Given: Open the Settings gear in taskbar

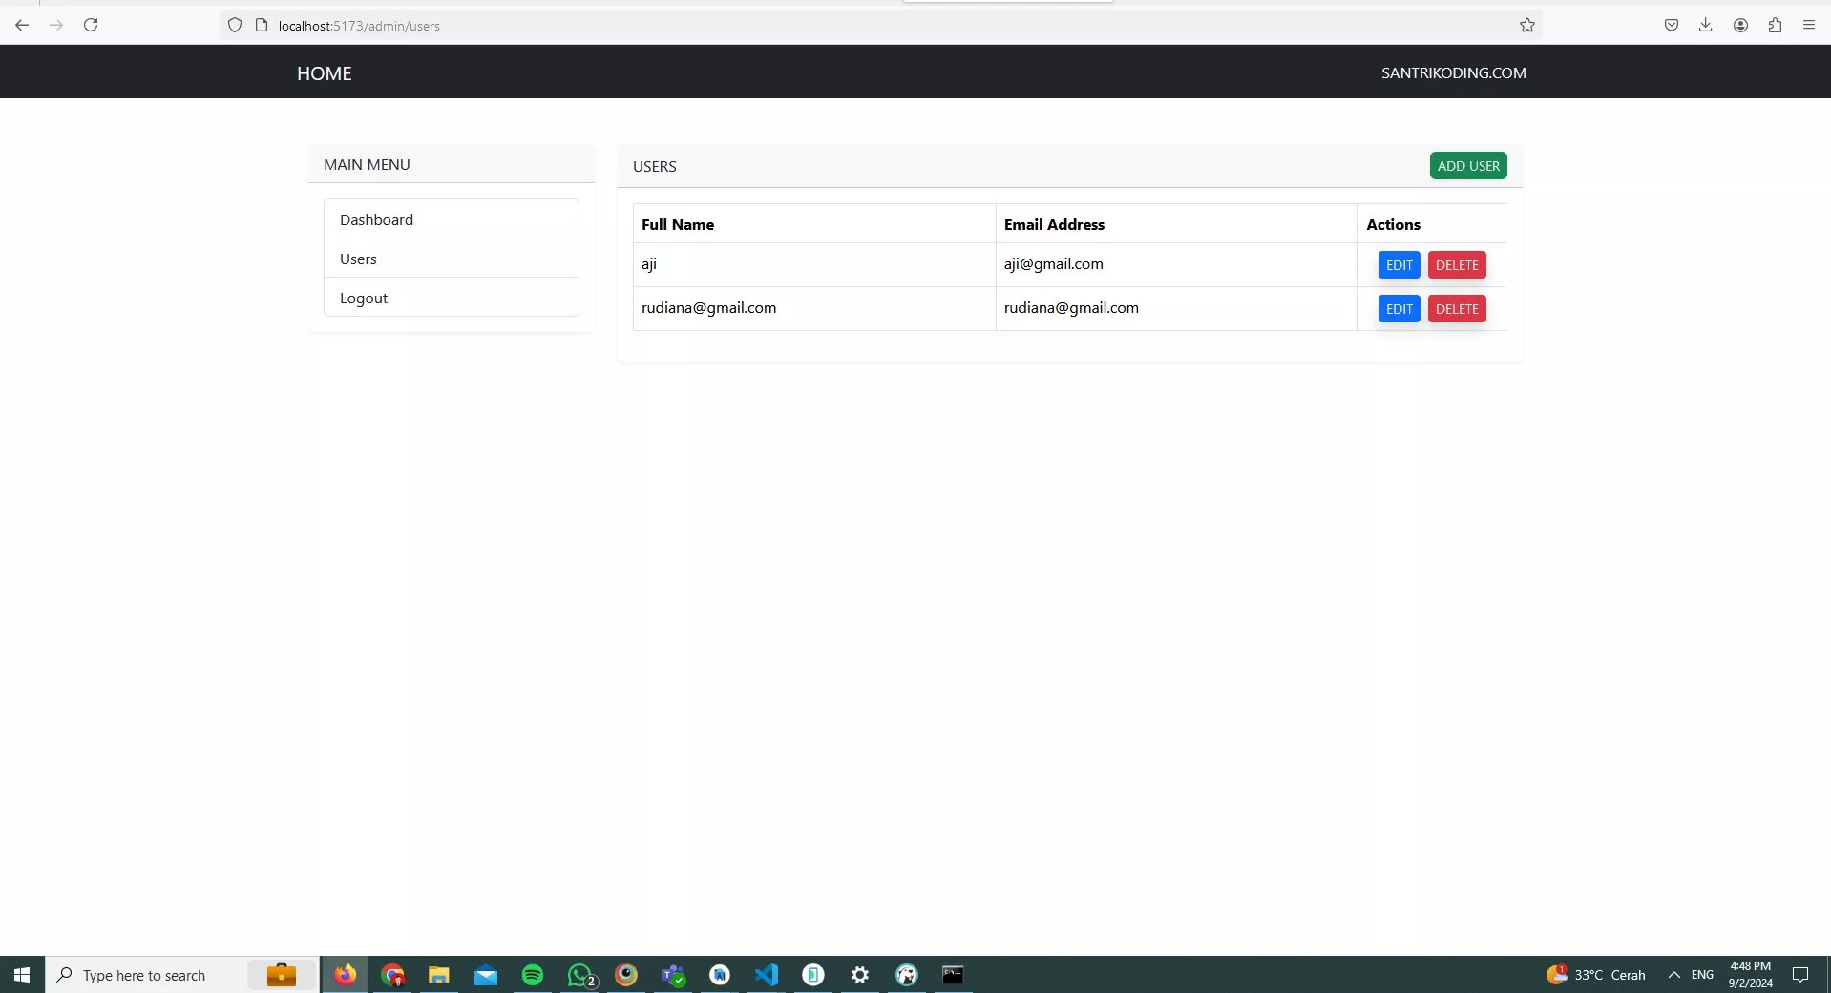Looking at the screenshot, I should click(x=860, y=975).
